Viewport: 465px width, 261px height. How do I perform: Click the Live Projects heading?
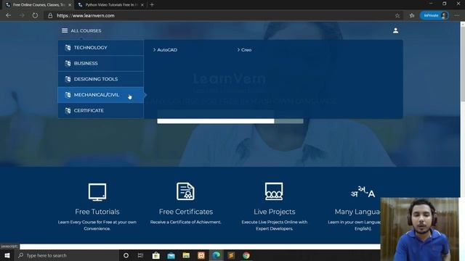point(275,212)
